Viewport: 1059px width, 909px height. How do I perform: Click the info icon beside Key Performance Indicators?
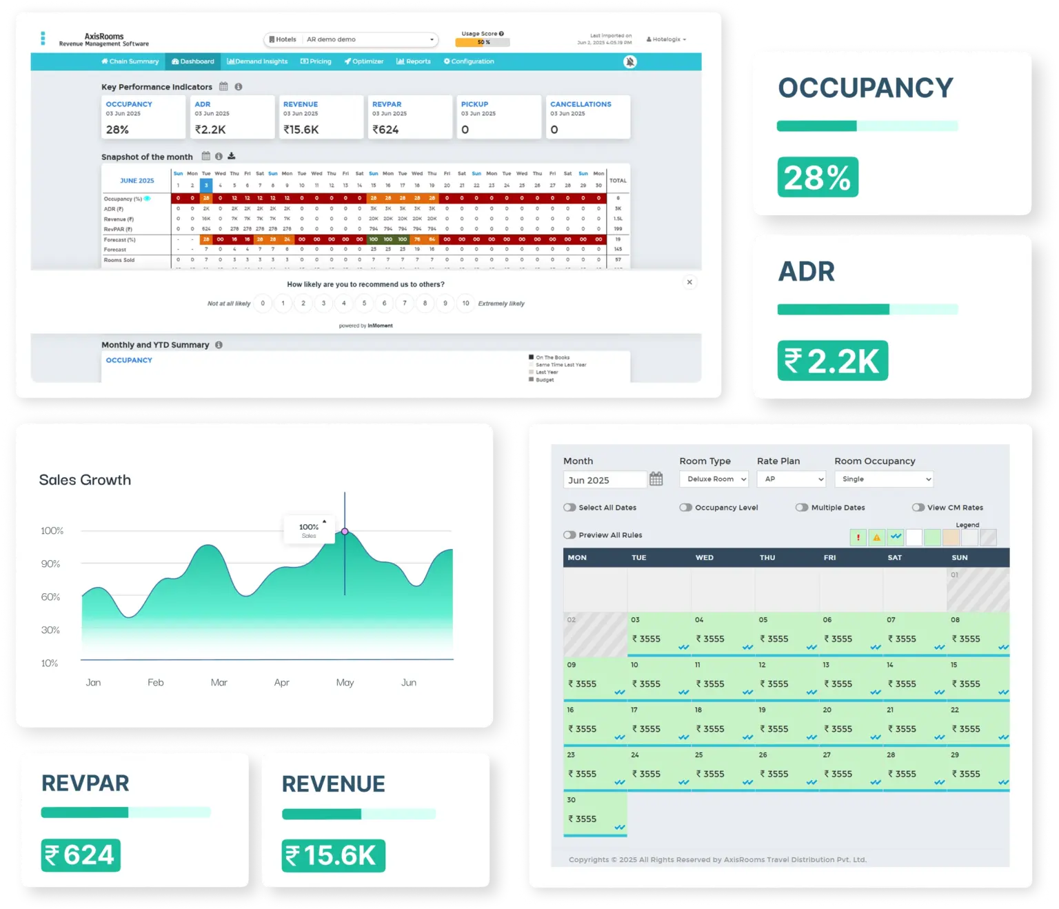pyautogui.click(x=239, y=87)
